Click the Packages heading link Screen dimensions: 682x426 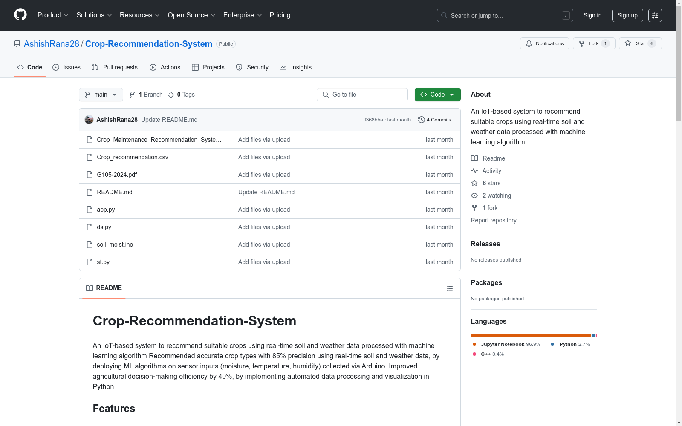pos(486,282)
